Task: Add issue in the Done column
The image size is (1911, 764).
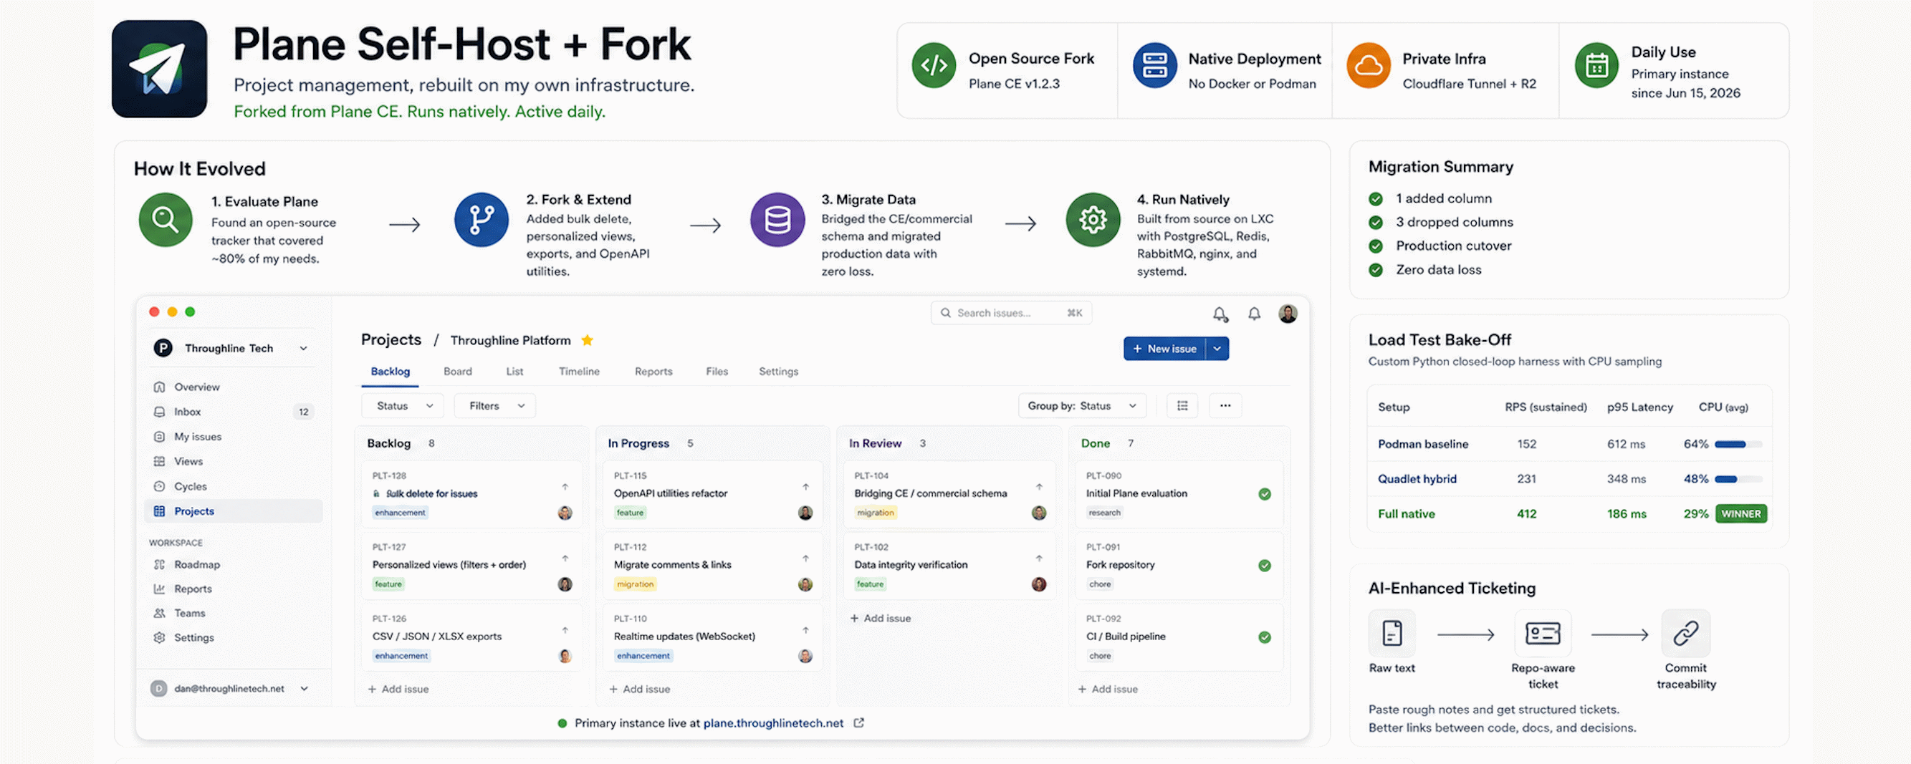Action: coord(1108,689)
